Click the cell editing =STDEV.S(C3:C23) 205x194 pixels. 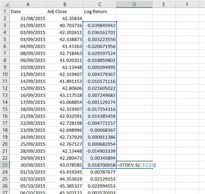[135, 165]
